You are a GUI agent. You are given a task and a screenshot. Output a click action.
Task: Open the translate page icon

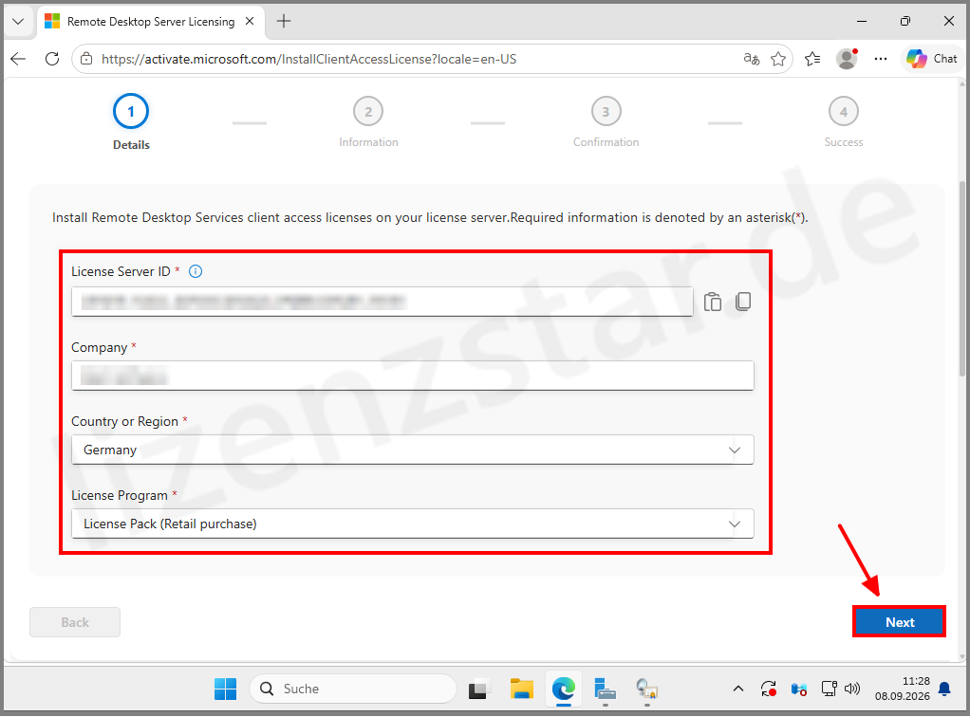(751, 59)
